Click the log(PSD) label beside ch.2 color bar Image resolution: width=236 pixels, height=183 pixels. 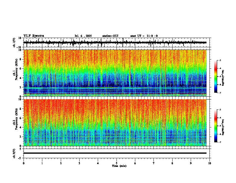point(223,127)
